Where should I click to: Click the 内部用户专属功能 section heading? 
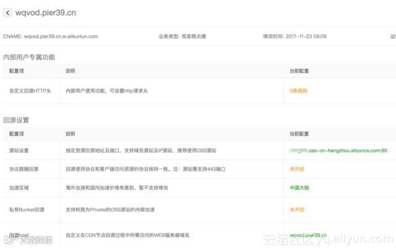(x=29, y=58)
